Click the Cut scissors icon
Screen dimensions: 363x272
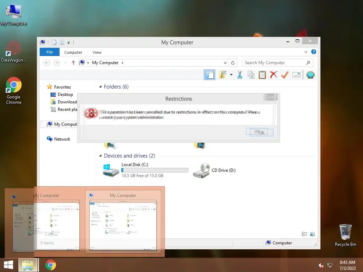240,75
